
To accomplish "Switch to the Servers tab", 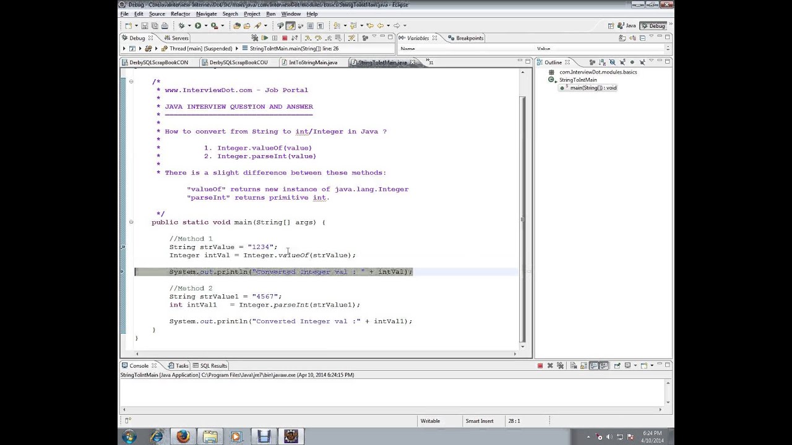I will pos(176,38).
